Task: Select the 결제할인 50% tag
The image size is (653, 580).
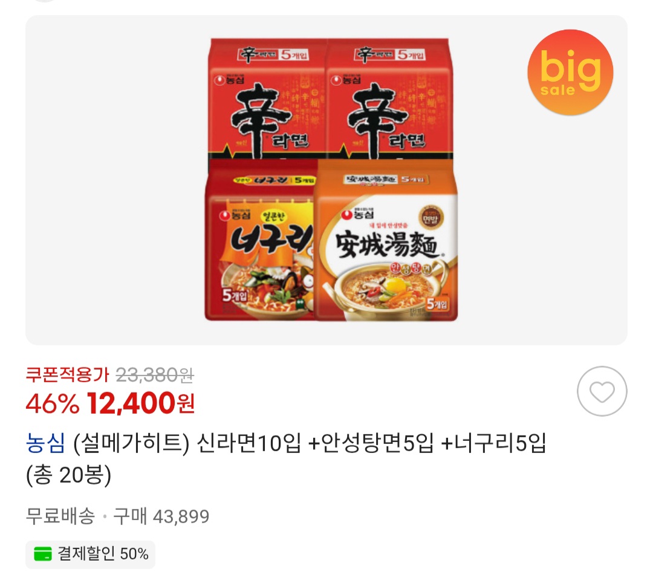Action: tap(90, 554)
